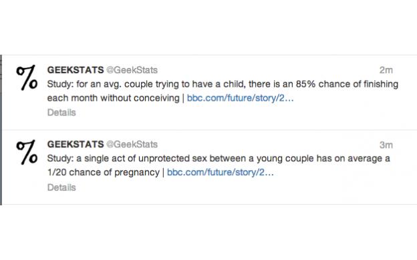Image resolution: width=417 pixels, height=260 pixels.
Task: Click the percent avatar of the first tweet
Action: [27, 77]
